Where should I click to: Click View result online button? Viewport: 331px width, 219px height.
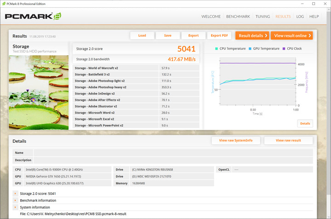point(292,35)
